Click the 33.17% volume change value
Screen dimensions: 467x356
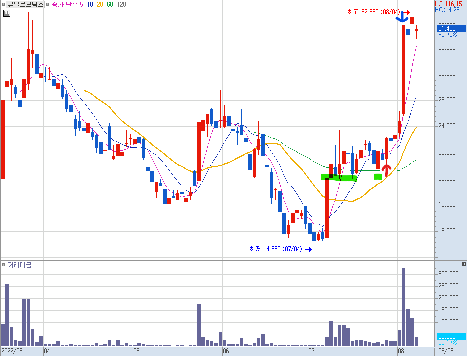tap(447, 343)
